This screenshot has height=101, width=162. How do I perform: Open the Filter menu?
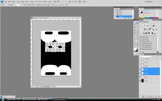pyautogui.click(x=27, y=2)
